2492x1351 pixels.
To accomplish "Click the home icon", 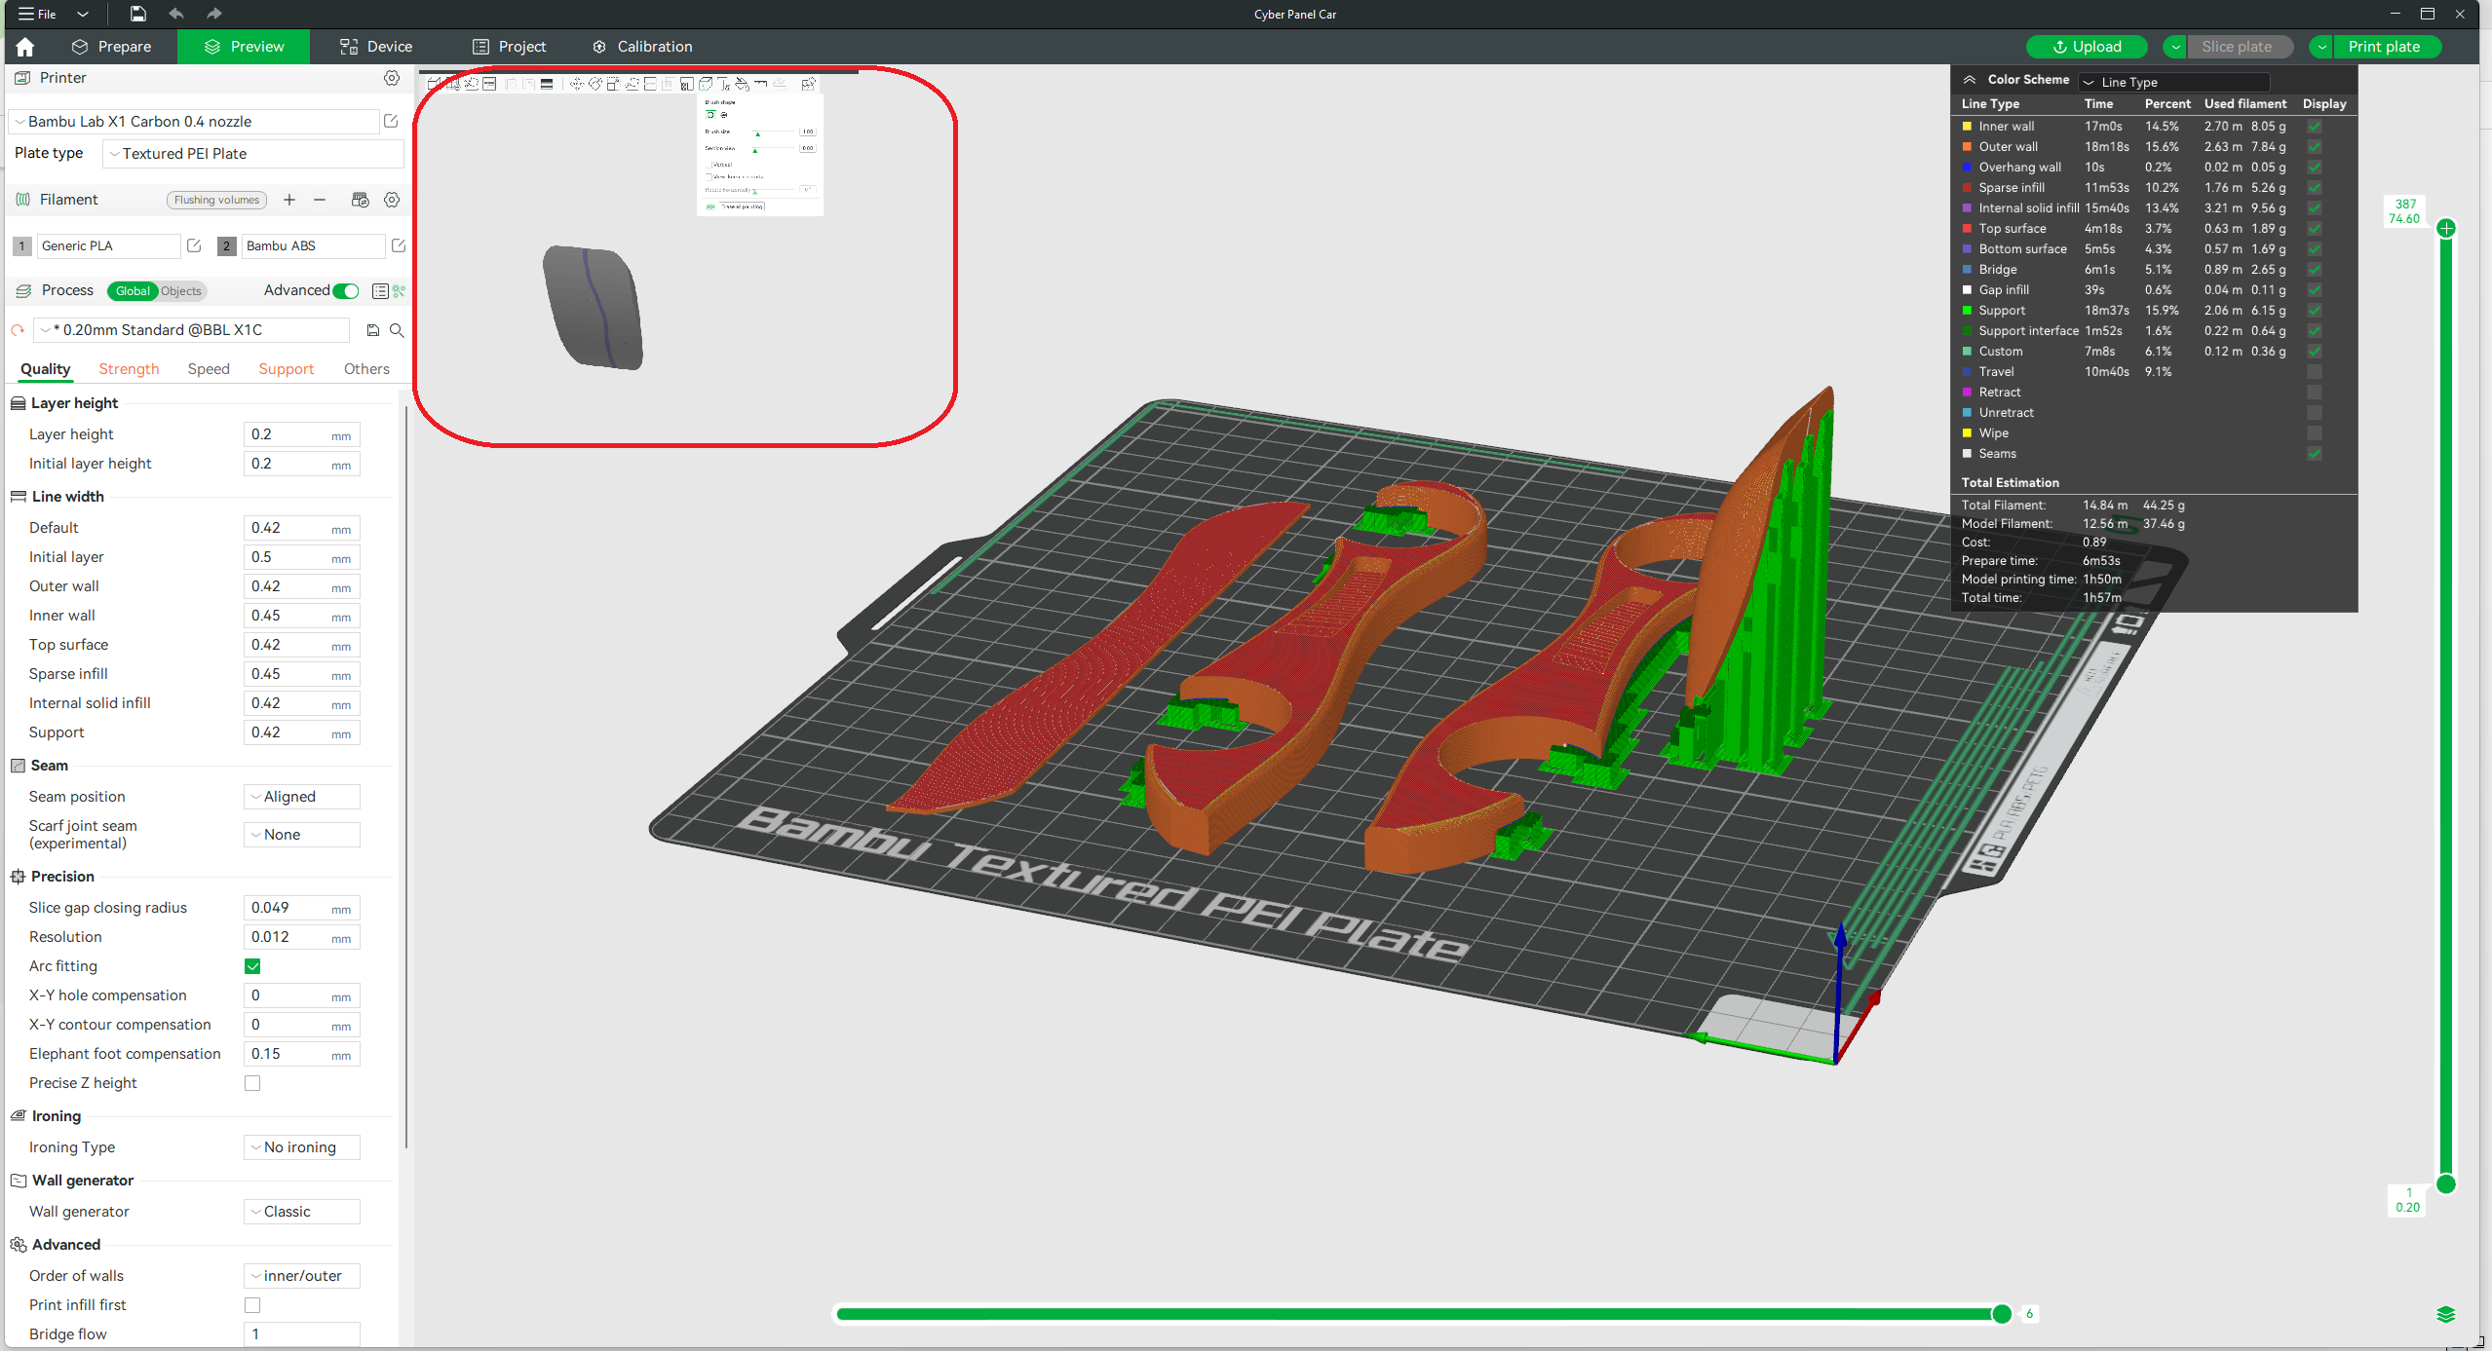I will pos(25,47).
